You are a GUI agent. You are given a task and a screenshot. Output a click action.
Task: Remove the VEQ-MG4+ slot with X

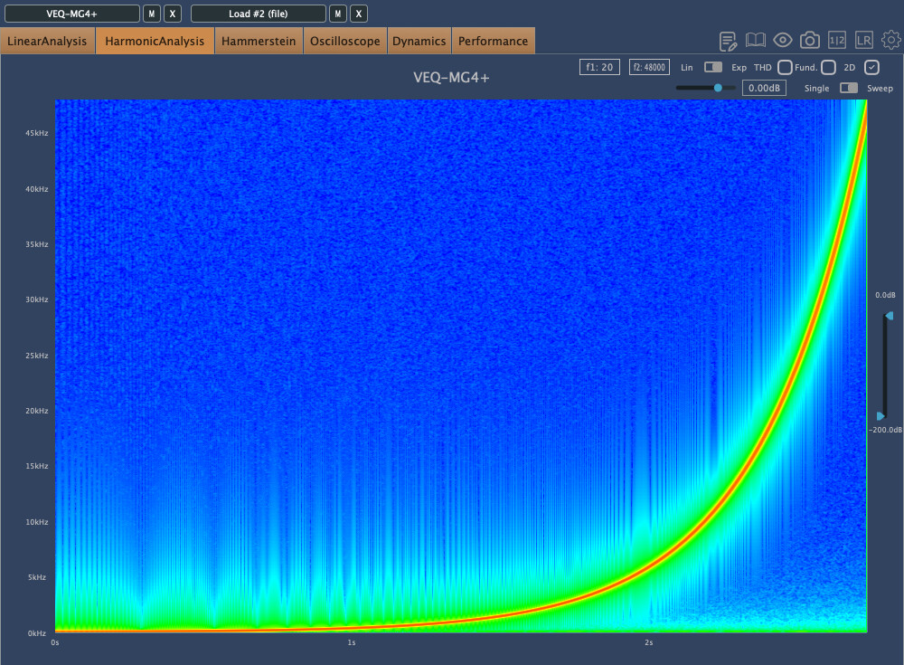point(174,14)
